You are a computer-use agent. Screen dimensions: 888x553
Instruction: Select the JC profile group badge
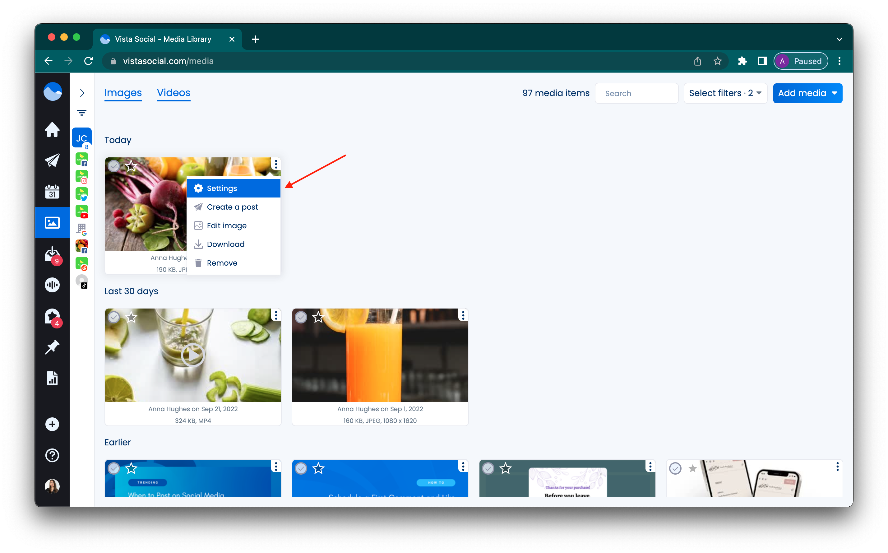82,138
